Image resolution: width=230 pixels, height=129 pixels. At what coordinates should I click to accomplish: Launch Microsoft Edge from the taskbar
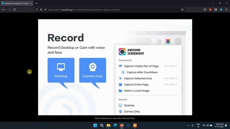pyautogui.click(x=115, y=125)
